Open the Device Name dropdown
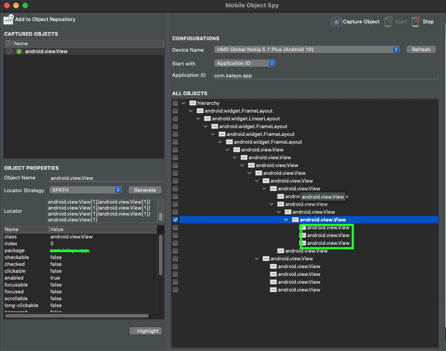This screenshot has width=446, height=351. tap(307, 49)
